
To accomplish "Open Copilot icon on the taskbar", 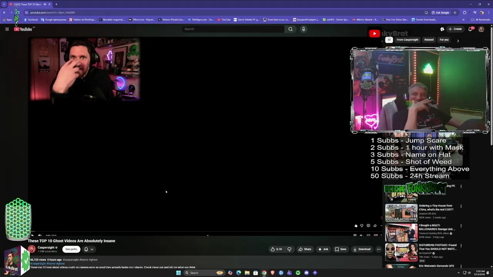I will pos(230,273).
